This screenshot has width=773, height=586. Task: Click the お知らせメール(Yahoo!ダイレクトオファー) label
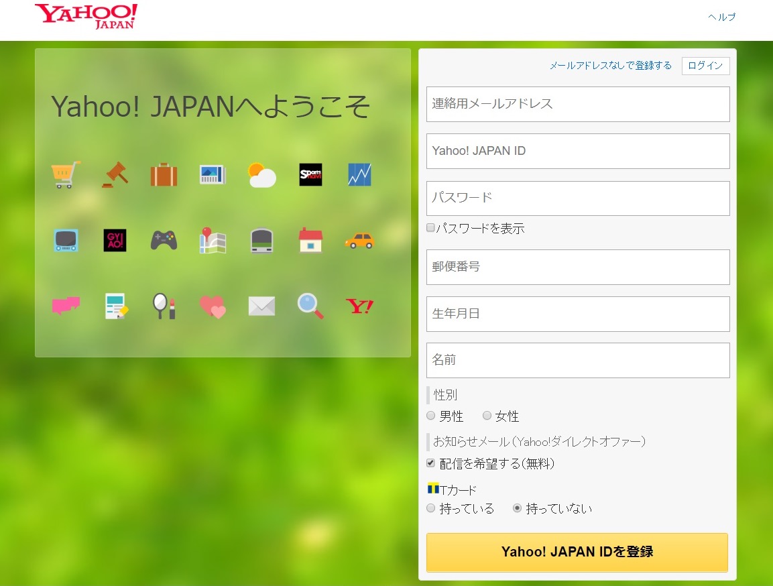539,442
